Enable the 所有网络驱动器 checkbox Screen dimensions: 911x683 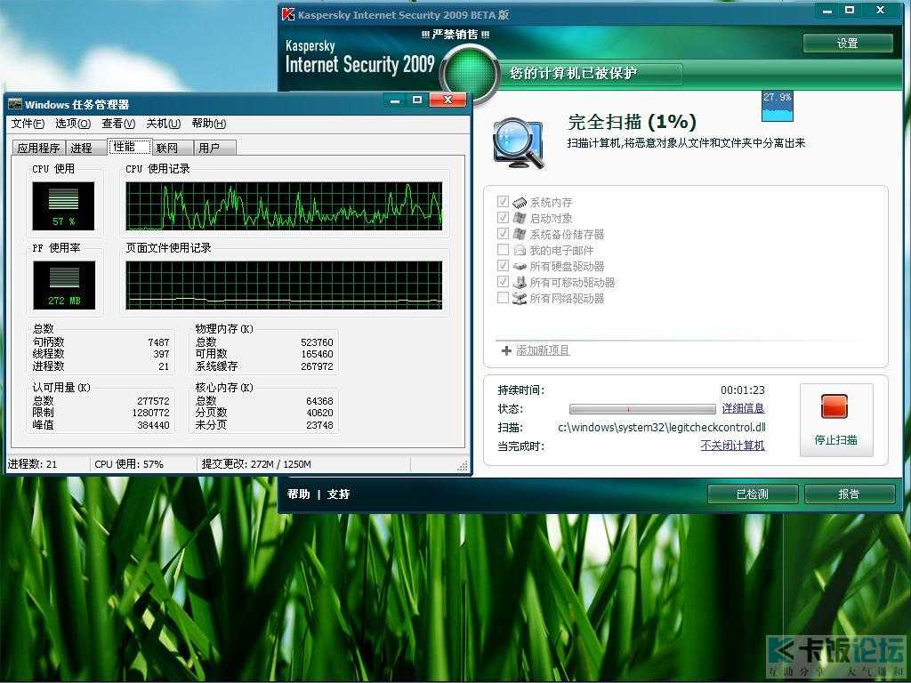tap(504, 297)
